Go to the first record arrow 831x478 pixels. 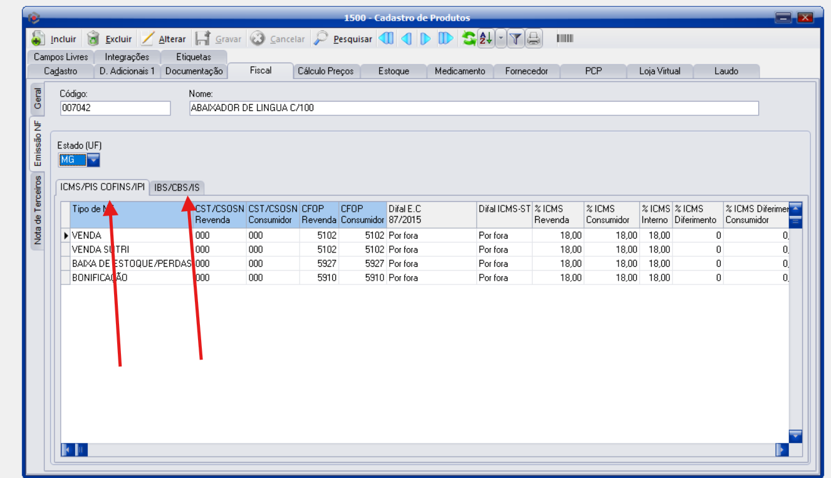pyautogui.click(x=386, y=39)
